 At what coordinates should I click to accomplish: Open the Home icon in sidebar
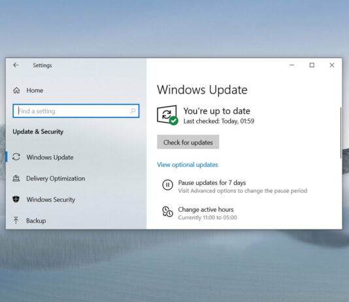click(x=16, y=90)
